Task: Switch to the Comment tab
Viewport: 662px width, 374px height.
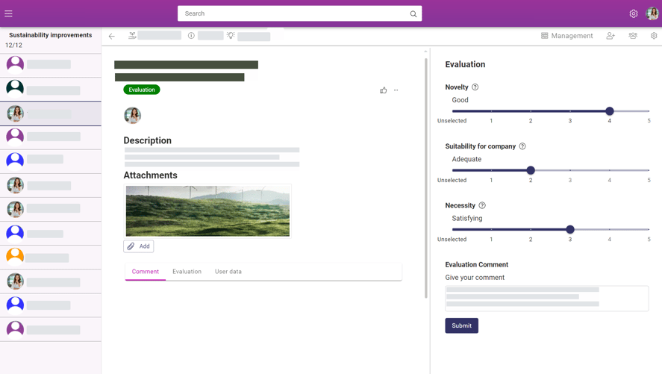Action: (146, 272)
